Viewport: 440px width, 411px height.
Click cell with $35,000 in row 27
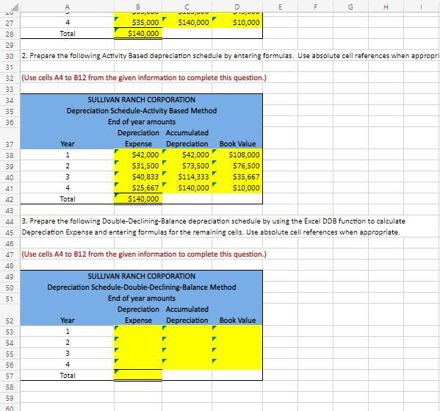[138, 23]
